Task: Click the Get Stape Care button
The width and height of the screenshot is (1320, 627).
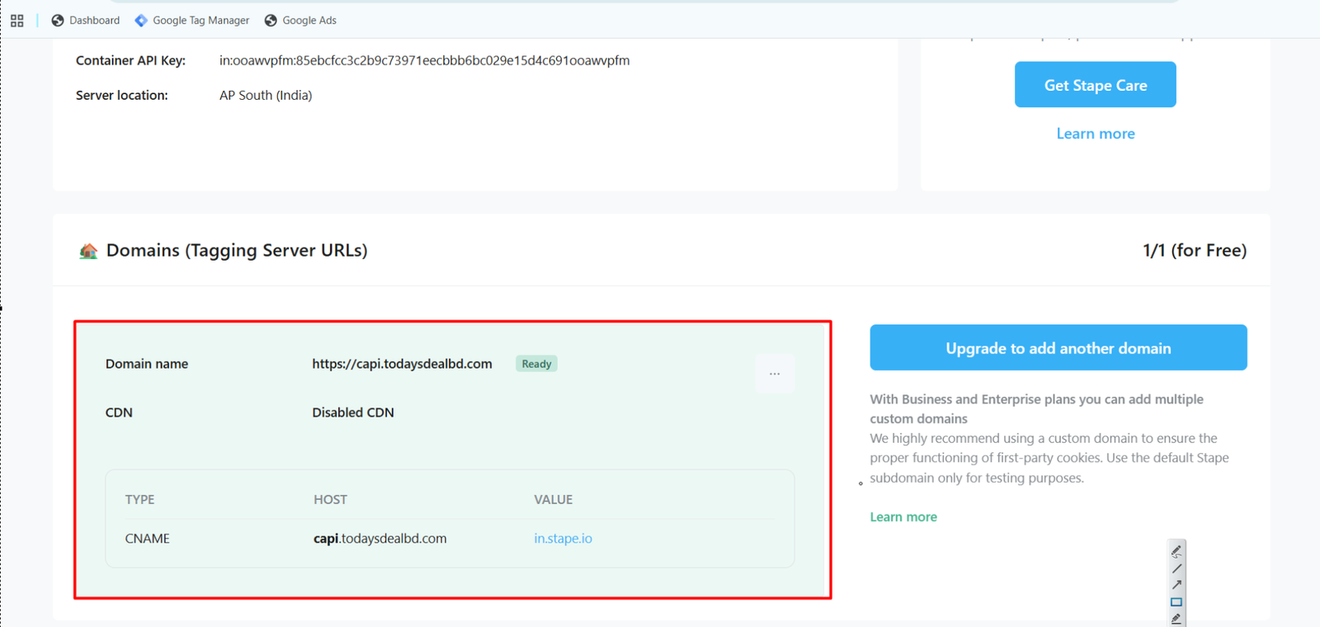Action: click(1095, 85)
